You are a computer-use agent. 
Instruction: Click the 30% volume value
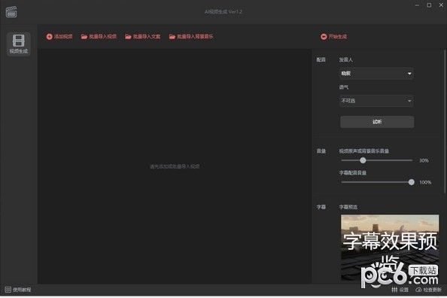(424, 160)
